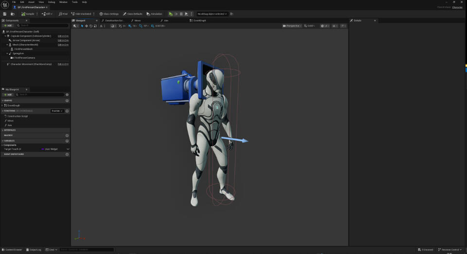The image size is (467, 254).
Task: Add new graph with plus icon
Action: (x=67, y=101)
